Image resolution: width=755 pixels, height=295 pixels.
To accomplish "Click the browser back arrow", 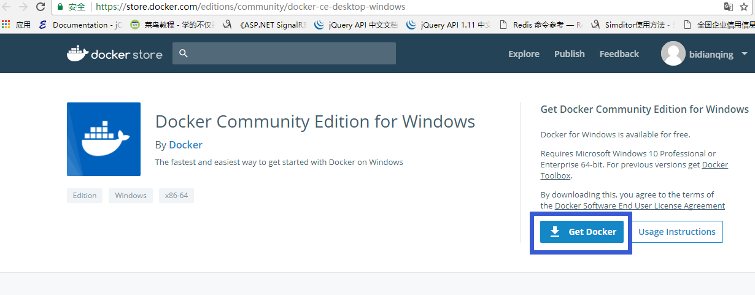I will click(x=7, y=7).
